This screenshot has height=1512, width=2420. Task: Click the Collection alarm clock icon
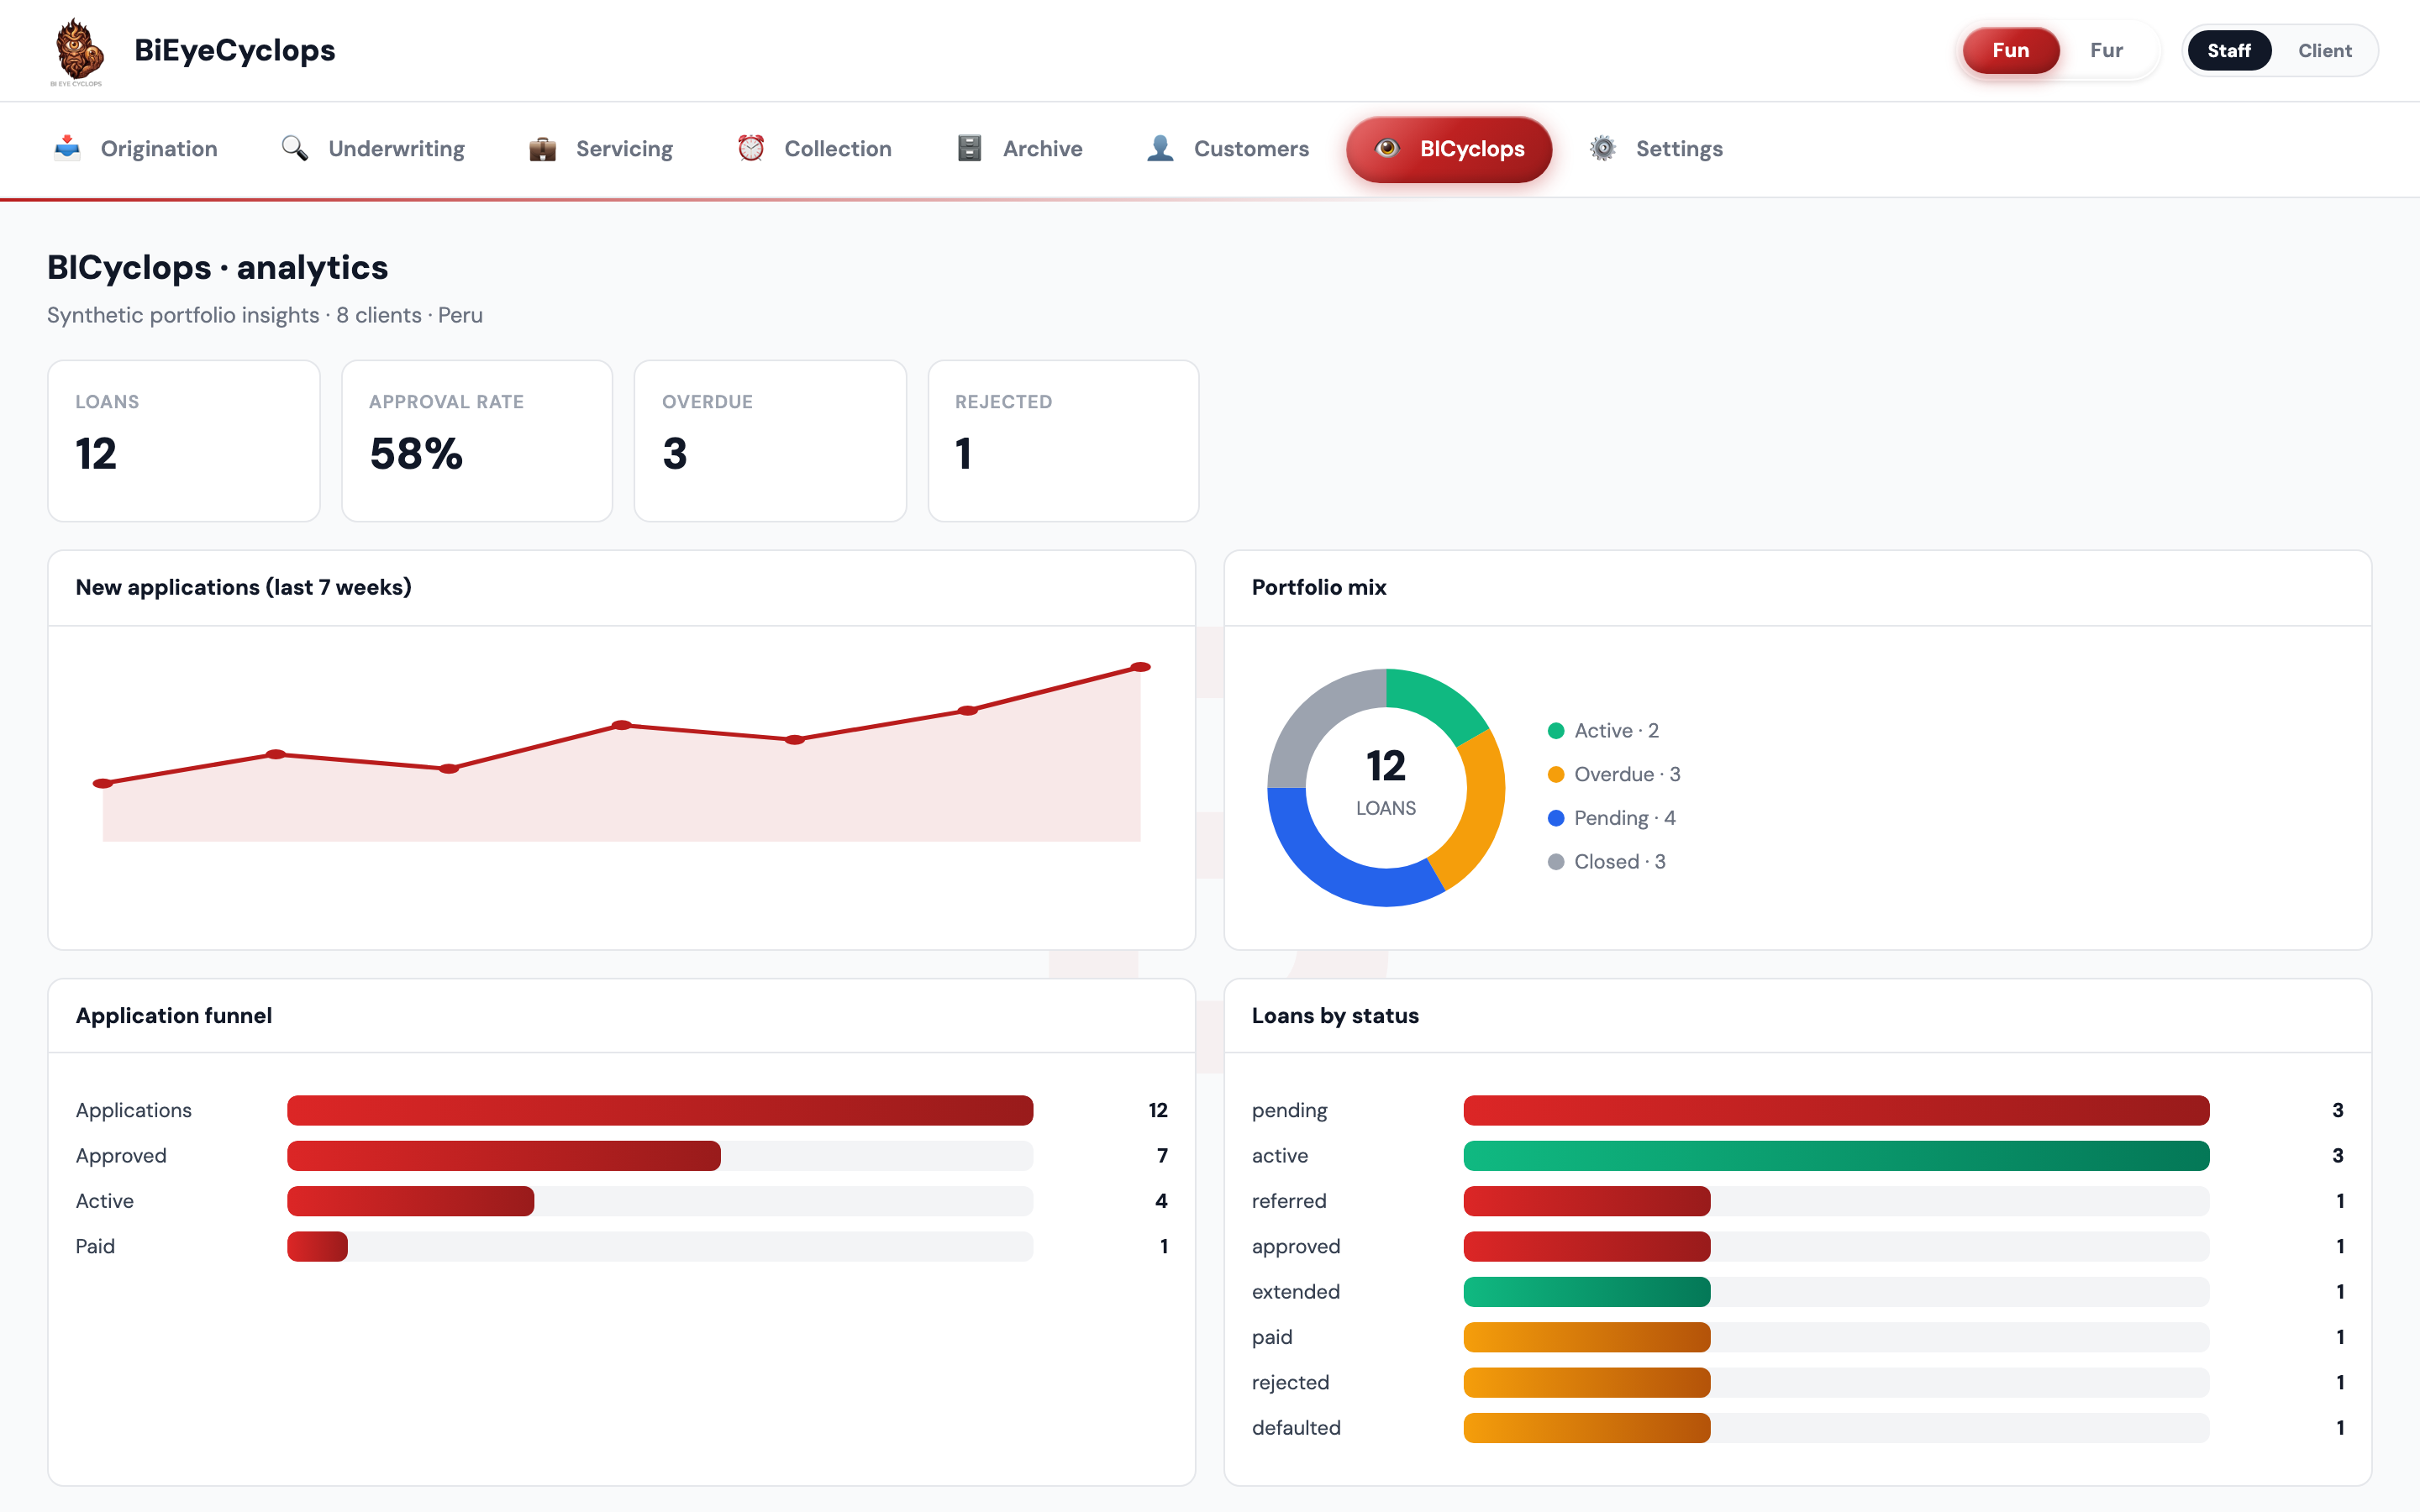pos(751,148)
